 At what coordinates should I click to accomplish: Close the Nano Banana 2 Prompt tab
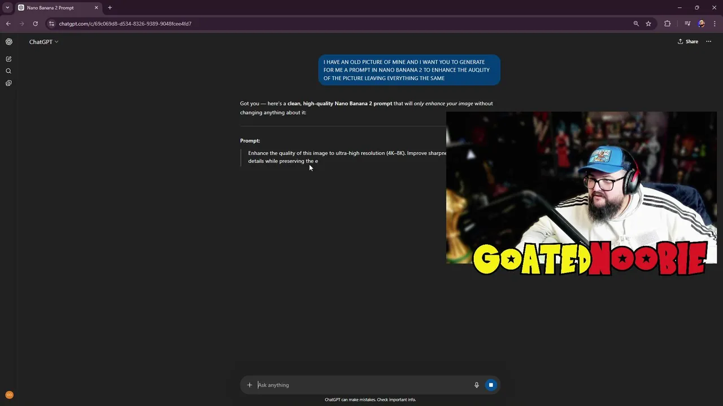[x=96, y=8]
